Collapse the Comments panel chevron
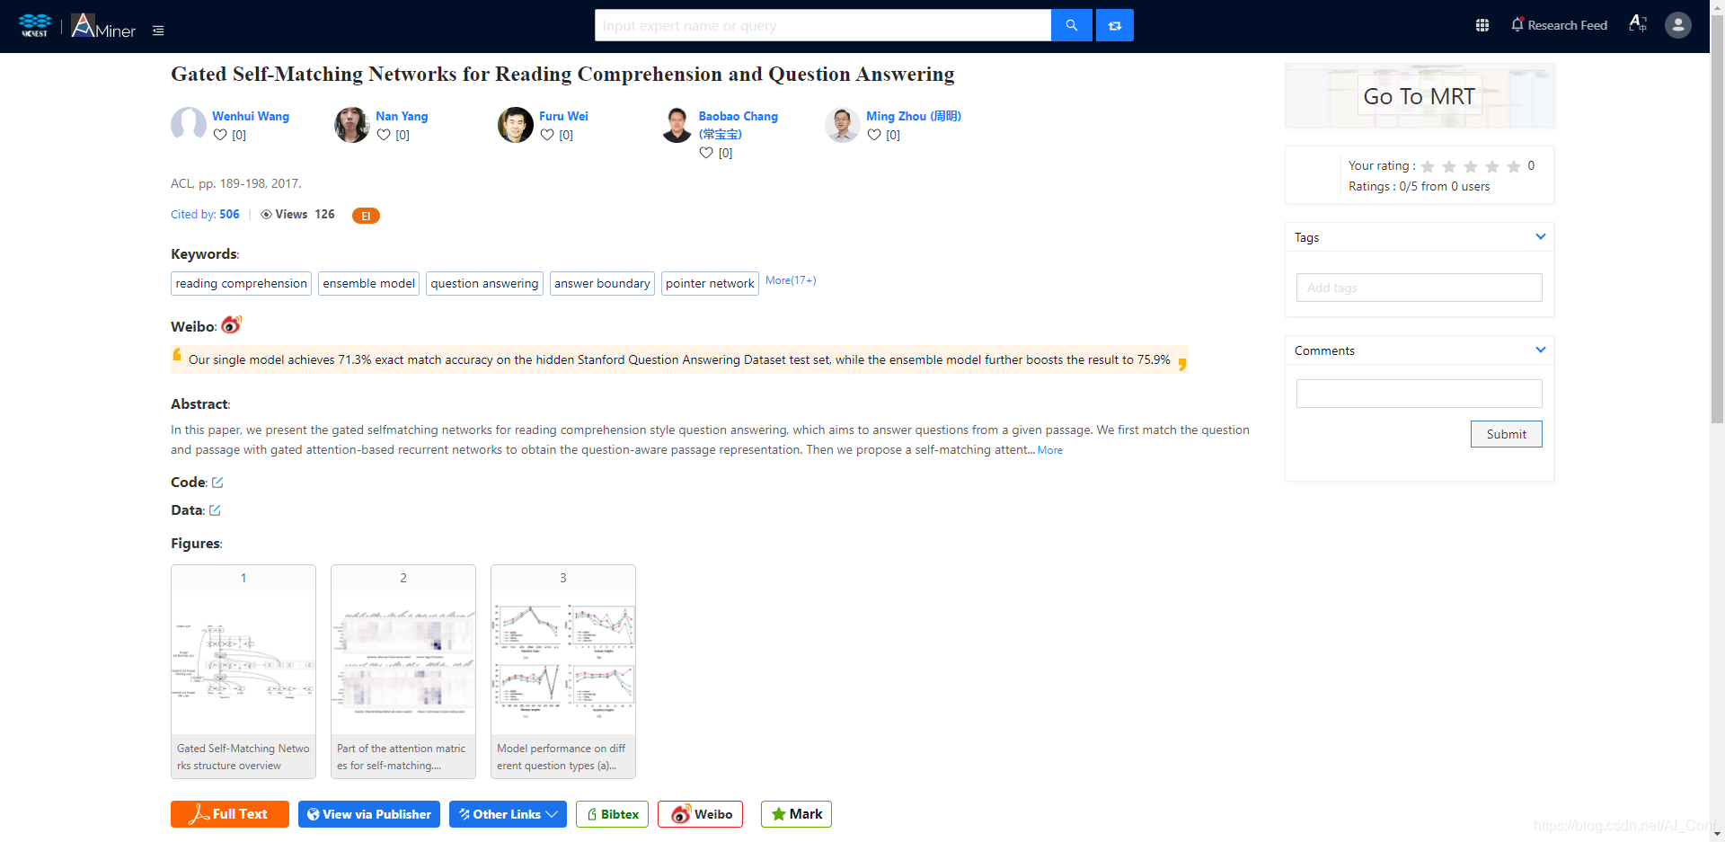Image resolution: width=1725 pixels, height=842 pixels. click(x=1541, y=350)
